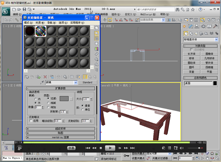Click the Redo arrow in main toolbar
The height and width of the screenshot is (162, 221).
[10, 20]
